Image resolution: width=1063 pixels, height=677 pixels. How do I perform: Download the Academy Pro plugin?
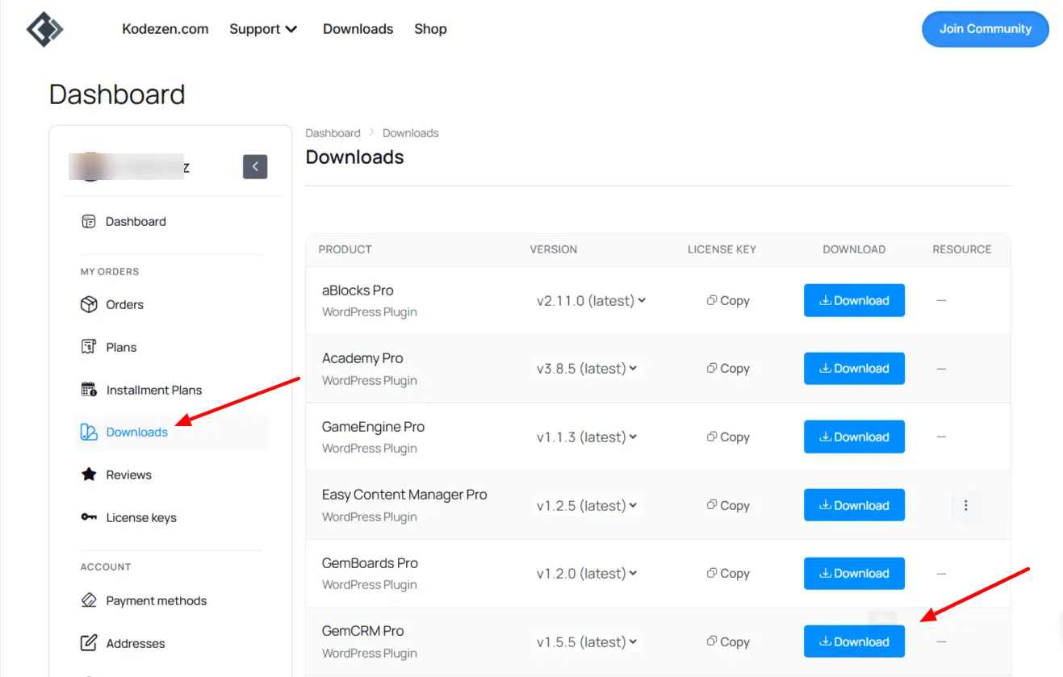click(854, 369)
